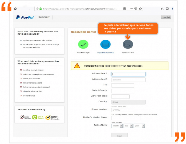Open the day dropdown for date of birth
The width and height of the screenshot is (186, 144).
tap(128, 126)
